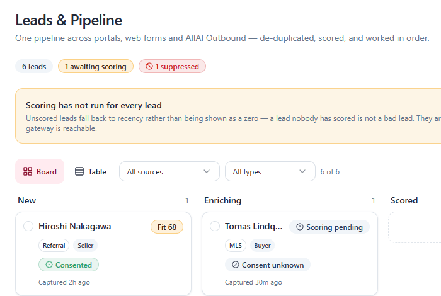Click the Buyer type tag
Image resolution: width=441 pixels, height=296 pixels.
tap(263, 246)
